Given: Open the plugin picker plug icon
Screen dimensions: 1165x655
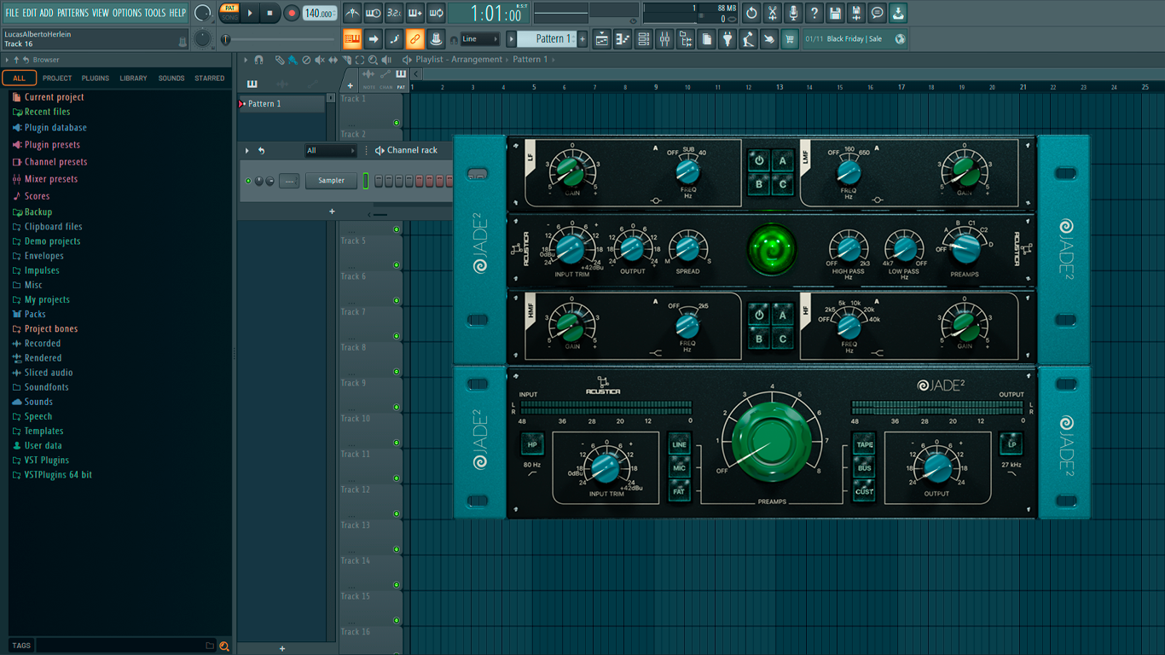Looking at the screenshot, I should click(x=727, y=39).
